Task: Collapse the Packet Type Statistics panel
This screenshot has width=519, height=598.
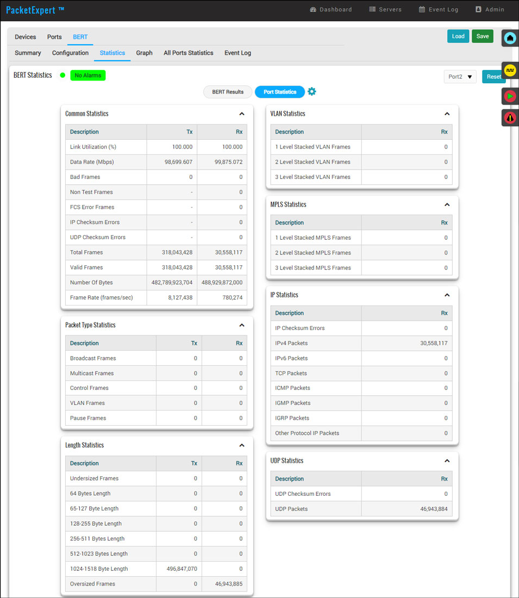Action: 242,325
